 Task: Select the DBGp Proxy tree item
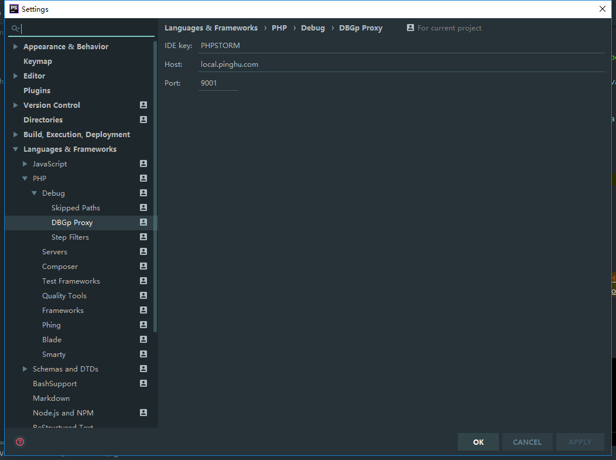click(x=72, y=223)
